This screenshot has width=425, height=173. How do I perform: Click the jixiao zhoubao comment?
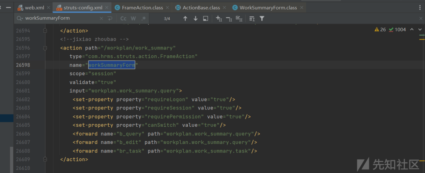(x=94, y=40)
